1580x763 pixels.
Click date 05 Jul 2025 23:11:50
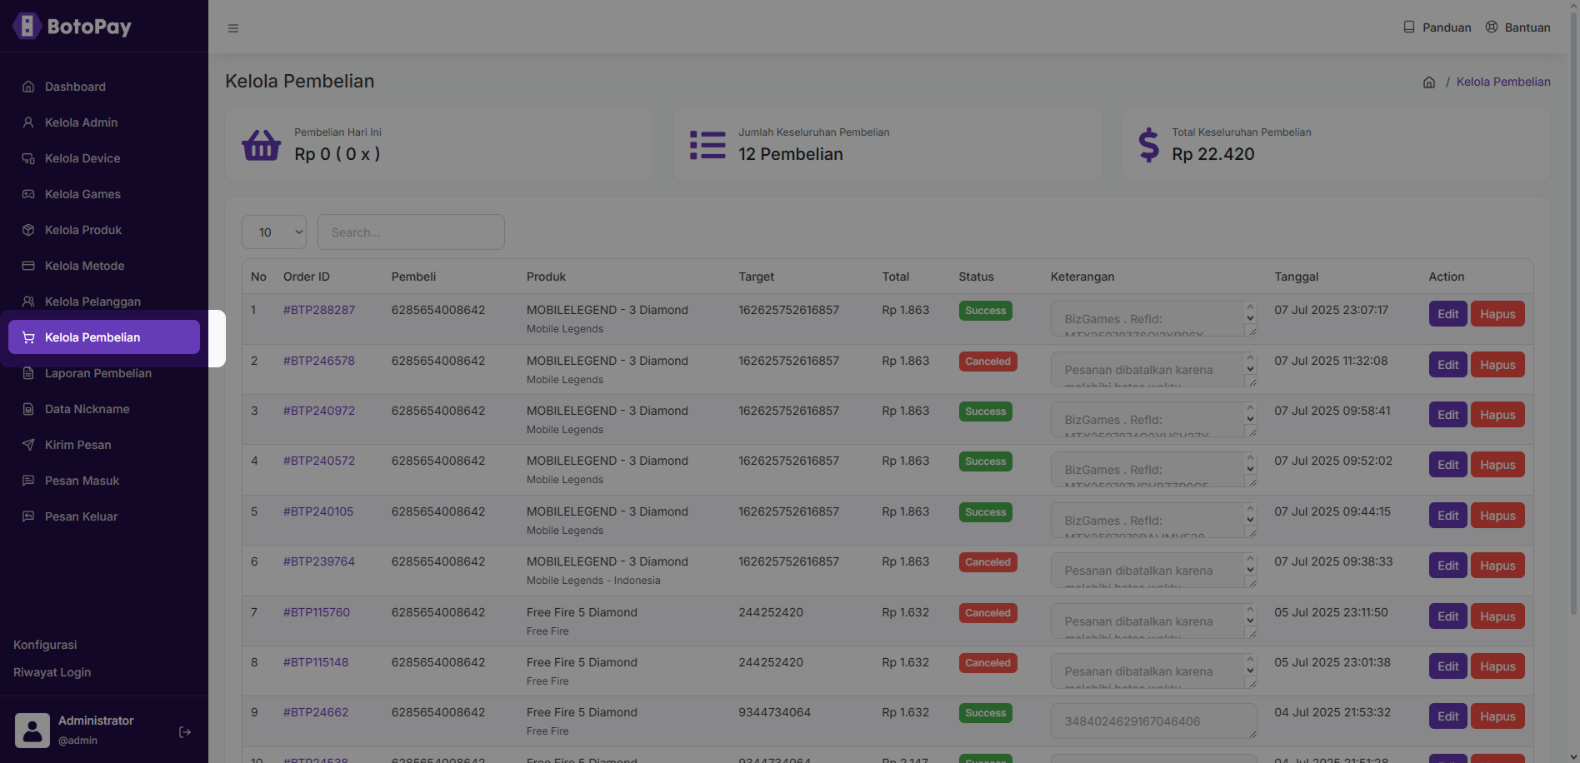point(1331,612)
